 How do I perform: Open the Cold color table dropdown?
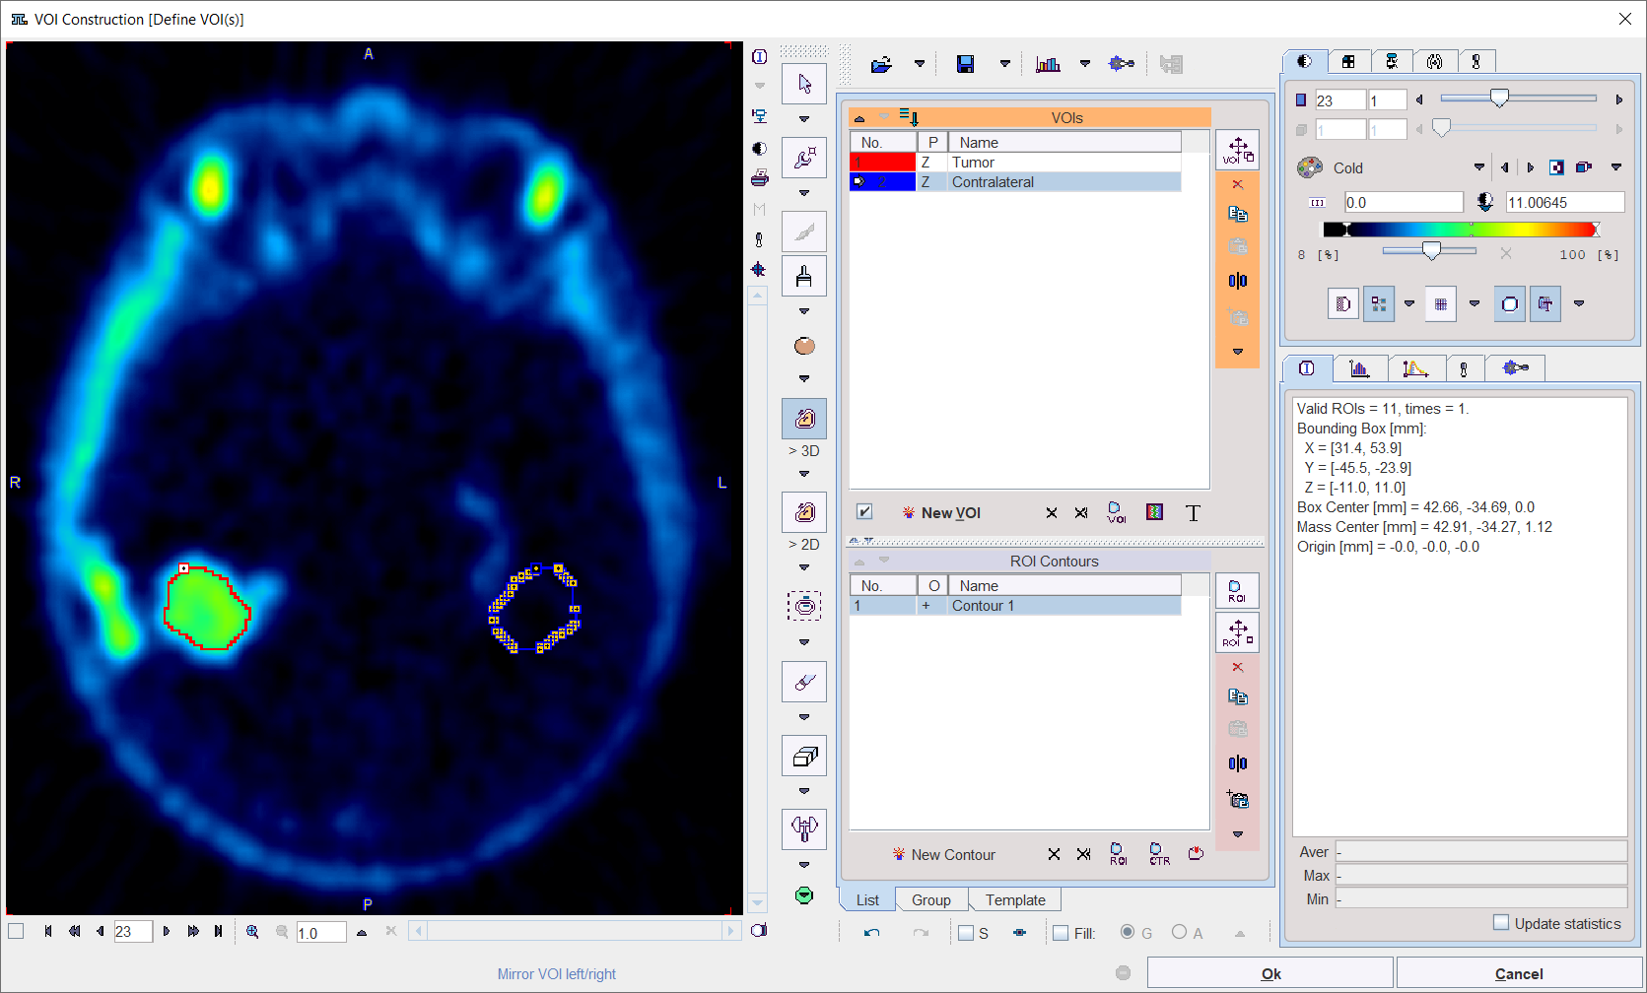(x=1478, y=167)
